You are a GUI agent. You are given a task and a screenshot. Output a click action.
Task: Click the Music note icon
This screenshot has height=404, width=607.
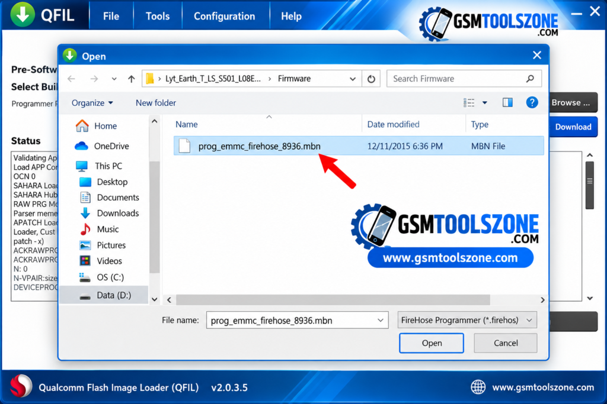(x=85, y=230)
